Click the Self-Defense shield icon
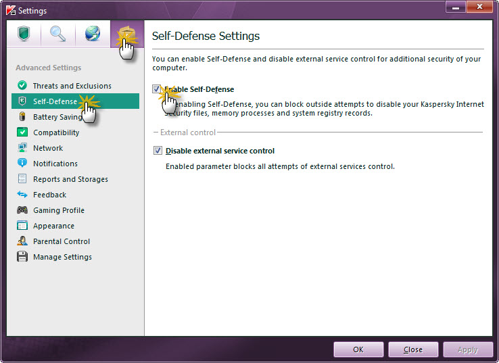The height and width of the screenshot is (363, 499). [22, 101]
